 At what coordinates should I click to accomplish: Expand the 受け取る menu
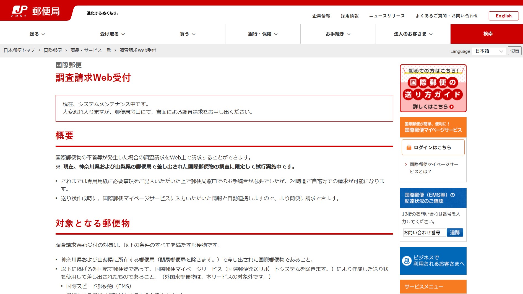pyautogui.click(x=113, y=34)
